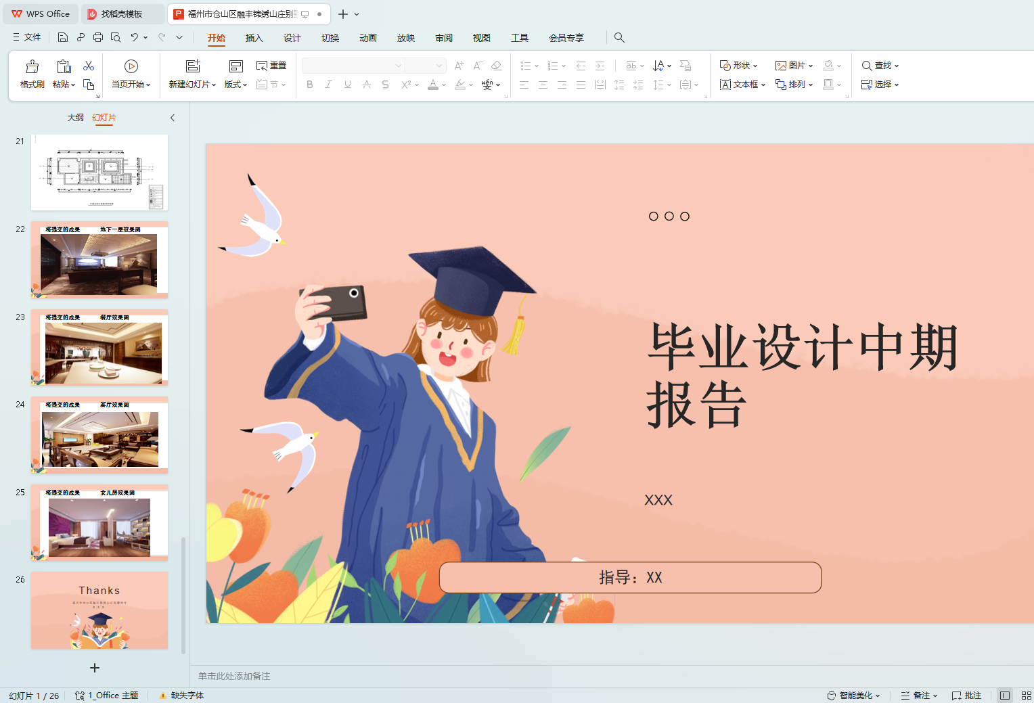1034x703 pixels.
Task: Pick the font color (A) swatch
Action: coord(433,85)
